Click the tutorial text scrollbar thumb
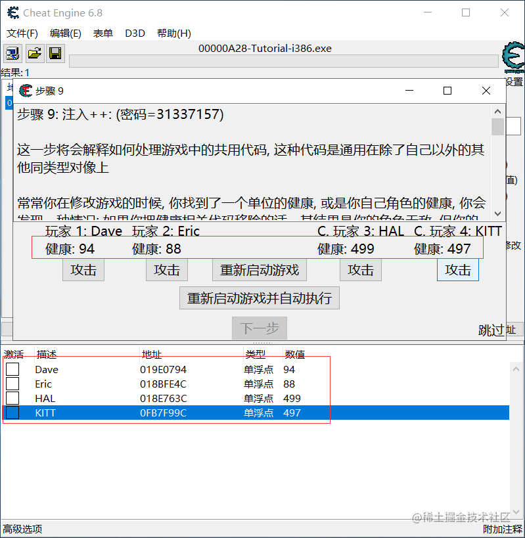Viewport: 525px width, 538px height. click(497, 127)
